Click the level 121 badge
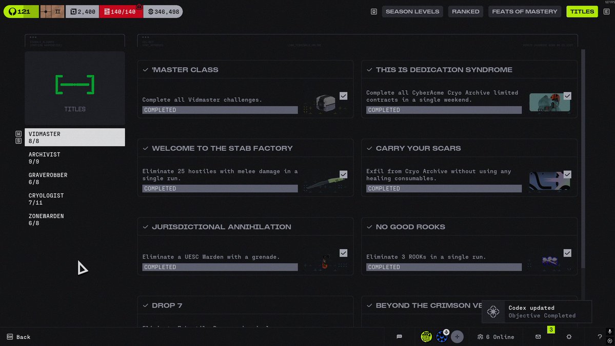Image resolution: width=615 pixels, height=346 pixels. point(21,11)
